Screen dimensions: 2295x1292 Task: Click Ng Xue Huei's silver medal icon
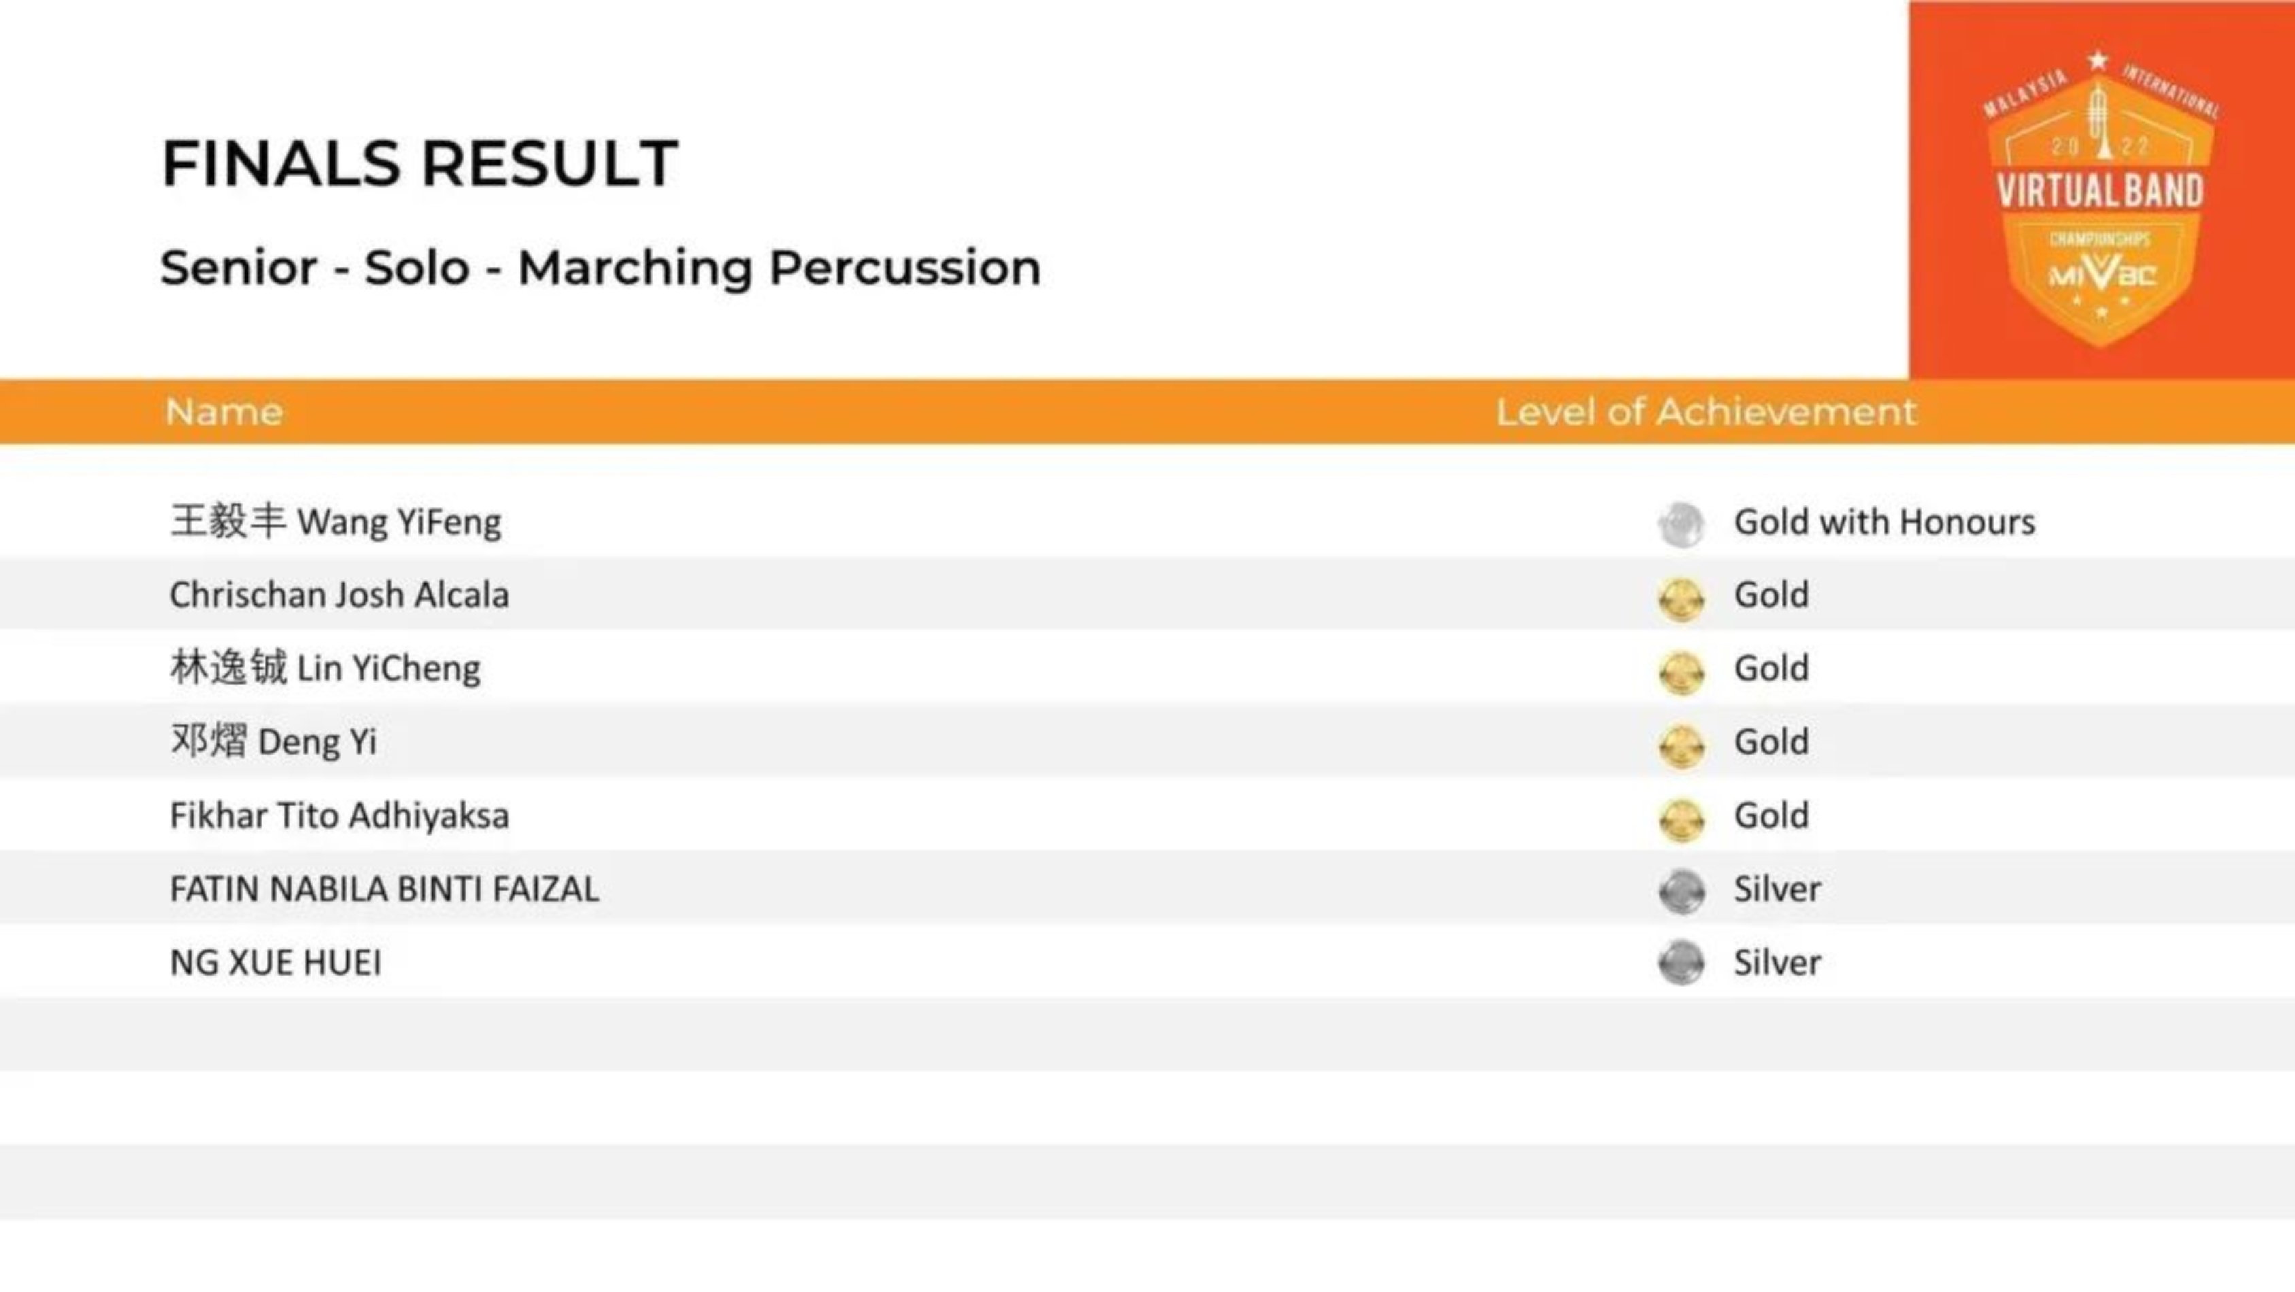pyautogui.click(x=1680, y=963)
